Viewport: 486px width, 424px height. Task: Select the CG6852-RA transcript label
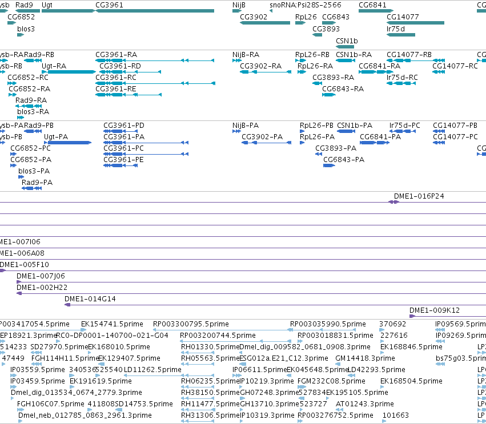[x=30, y=89]
